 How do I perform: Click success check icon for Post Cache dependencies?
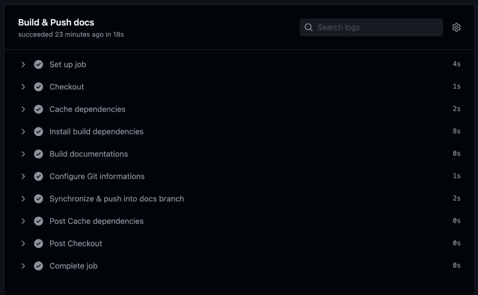click(39, 221)
